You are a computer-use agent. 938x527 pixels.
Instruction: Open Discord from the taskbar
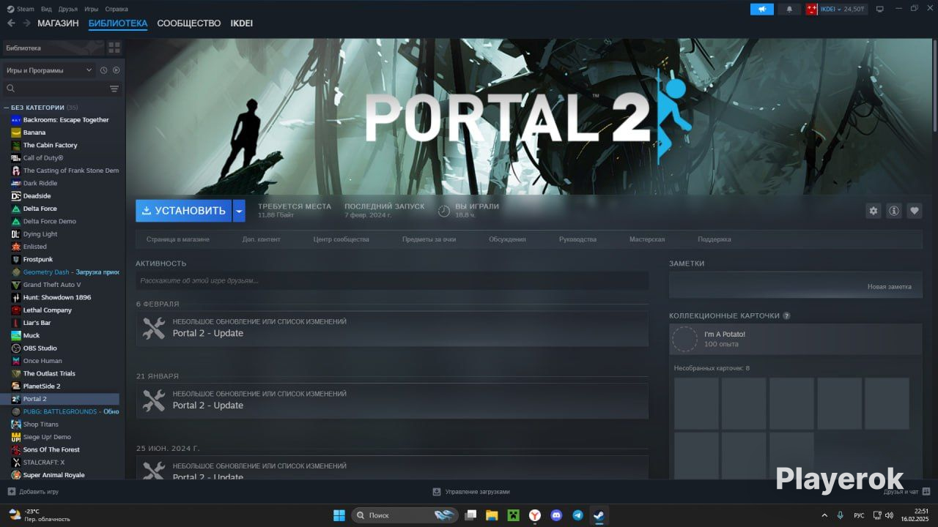coord(556,515)
